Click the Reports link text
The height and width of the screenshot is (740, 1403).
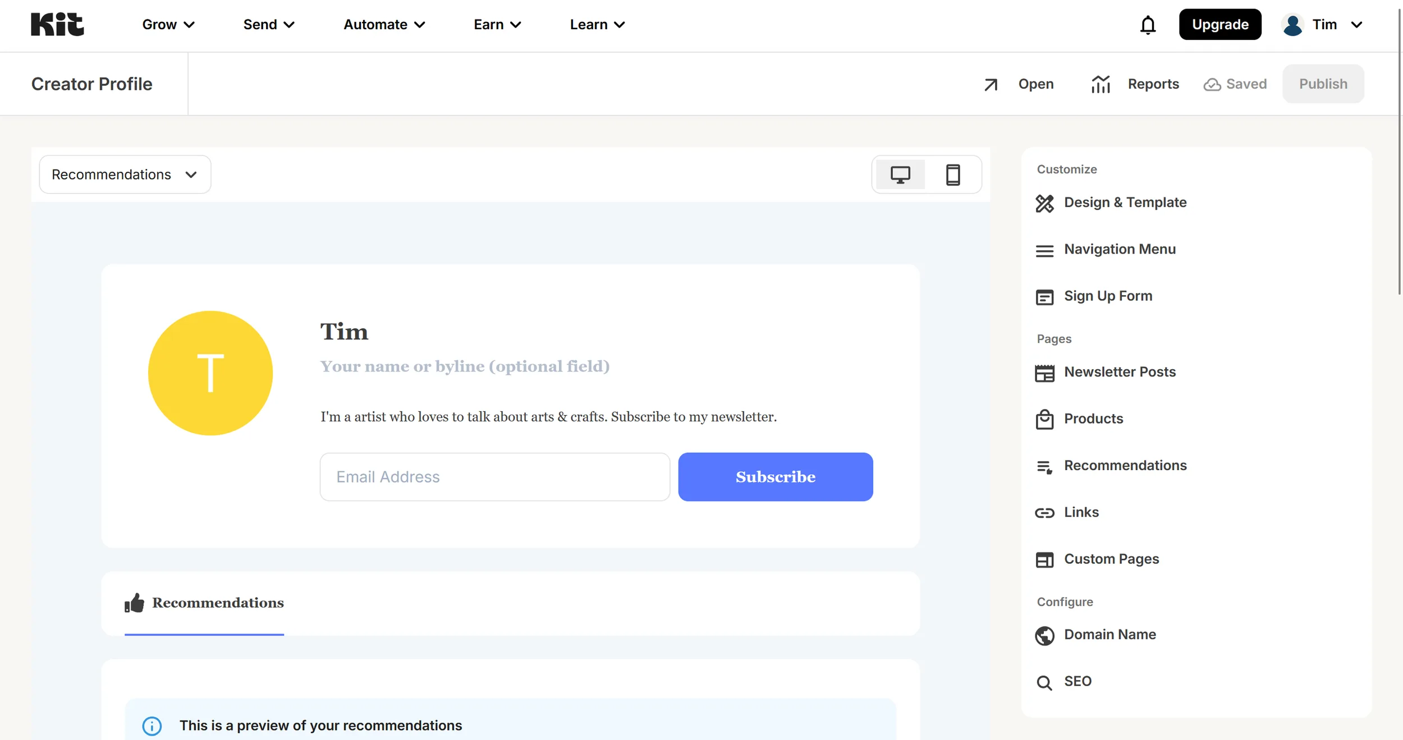click(x=1153, y=84)
